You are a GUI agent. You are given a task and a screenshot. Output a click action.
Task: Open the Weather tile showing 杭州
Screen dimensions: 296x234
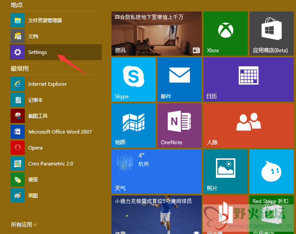coord(157,172)
